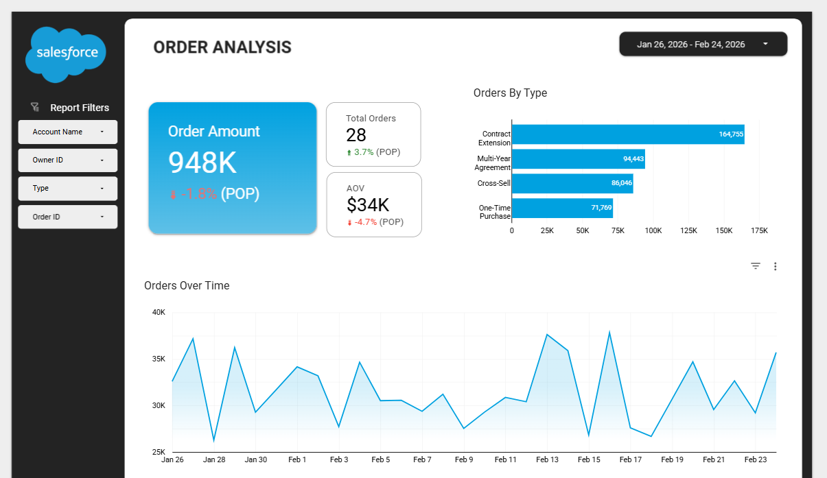Viewport: 827px width, 478px height.
Task: Expand the Account Name filter dropdown
Action: tap(67, 132)
